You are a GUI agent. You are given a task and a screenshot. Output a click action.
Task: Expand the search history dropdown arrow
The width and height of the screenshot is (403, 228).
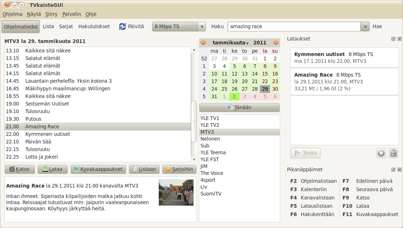(x=365, y=26)
